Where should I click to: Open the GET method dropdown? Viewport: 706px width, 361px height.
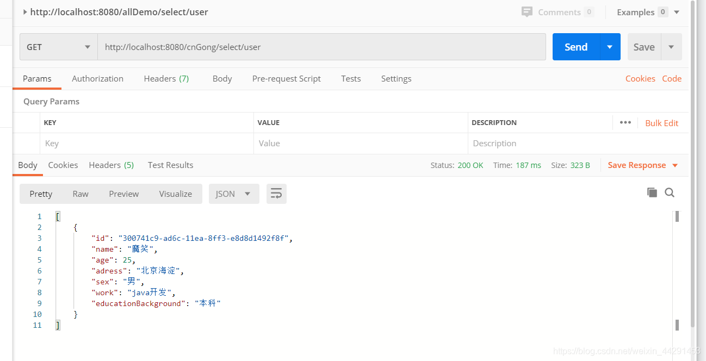(x=58, y=47)
